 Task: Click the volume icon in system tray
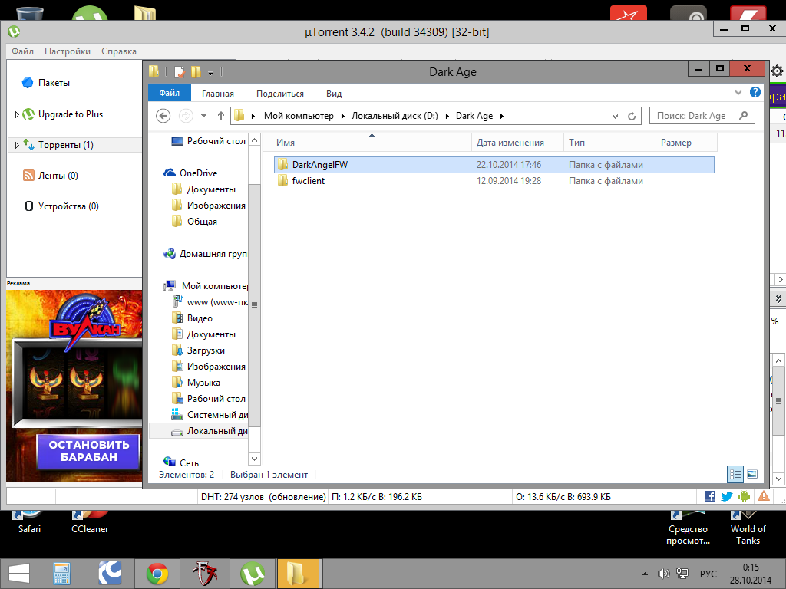663,574
